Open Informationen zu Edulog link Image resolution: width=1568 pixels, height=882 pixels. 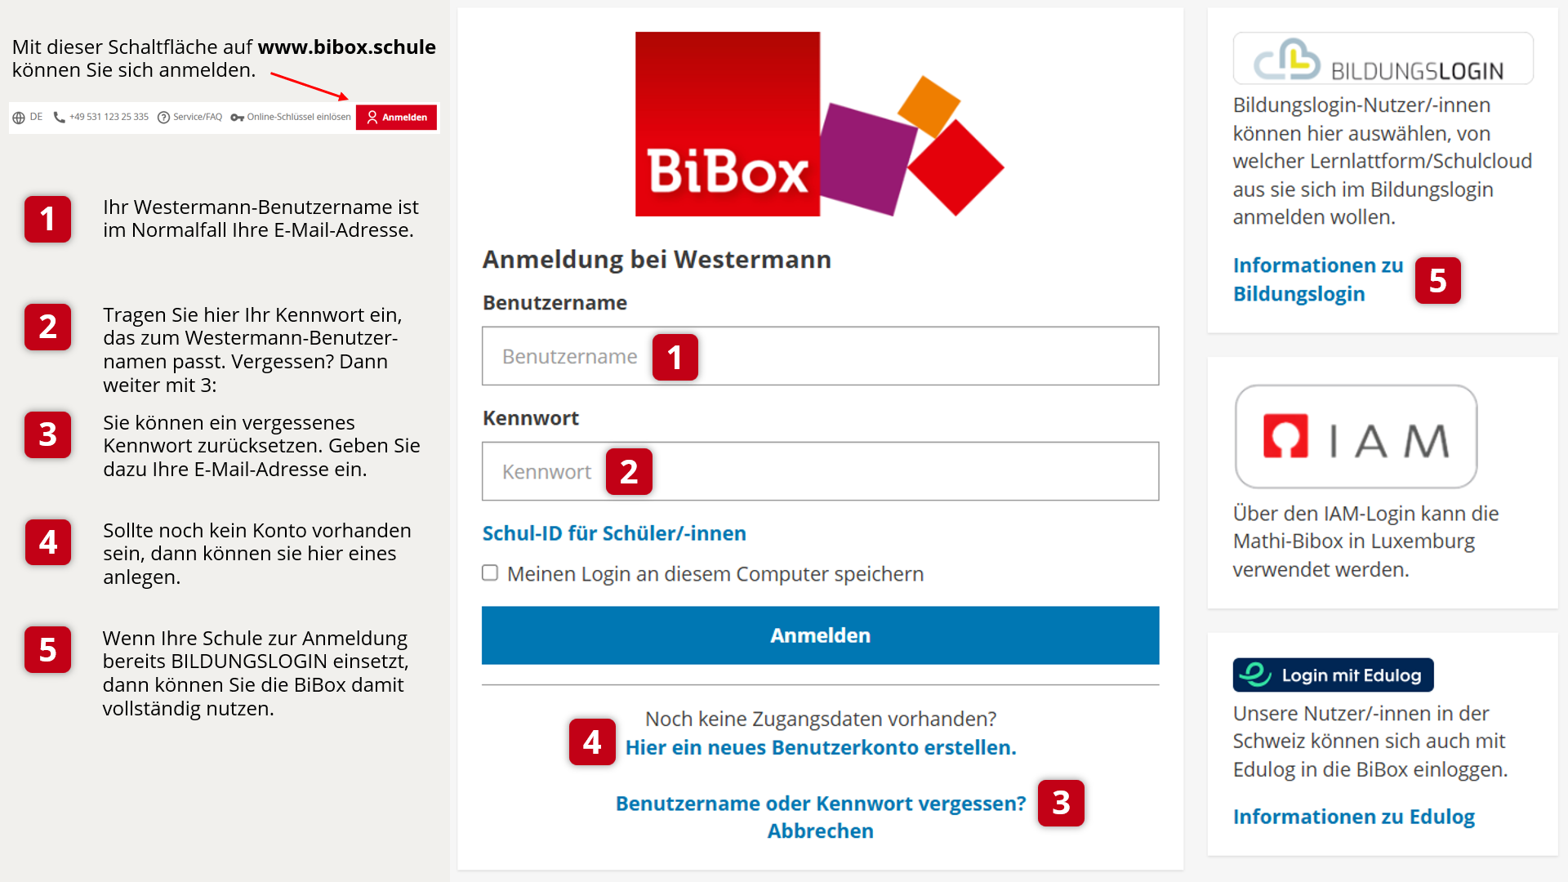1354,817
